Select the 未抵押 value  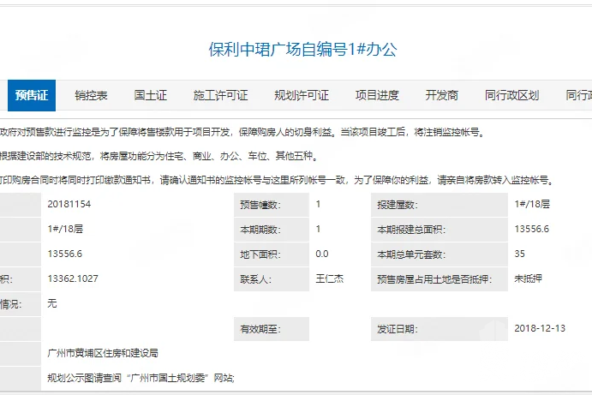coord(529,278)
